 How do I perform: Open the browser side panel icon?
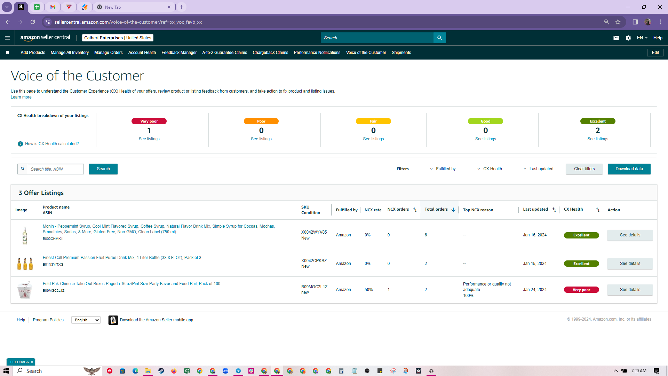(635, 22)
